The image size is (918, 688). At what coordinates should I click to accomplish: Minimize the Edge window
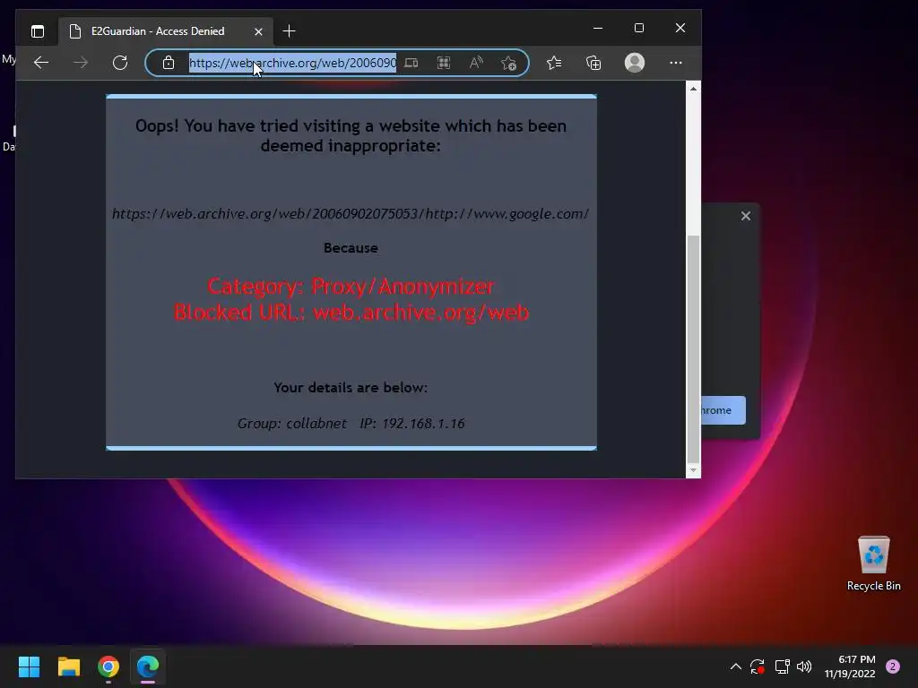pyautogui.click(x=598, y=28)
